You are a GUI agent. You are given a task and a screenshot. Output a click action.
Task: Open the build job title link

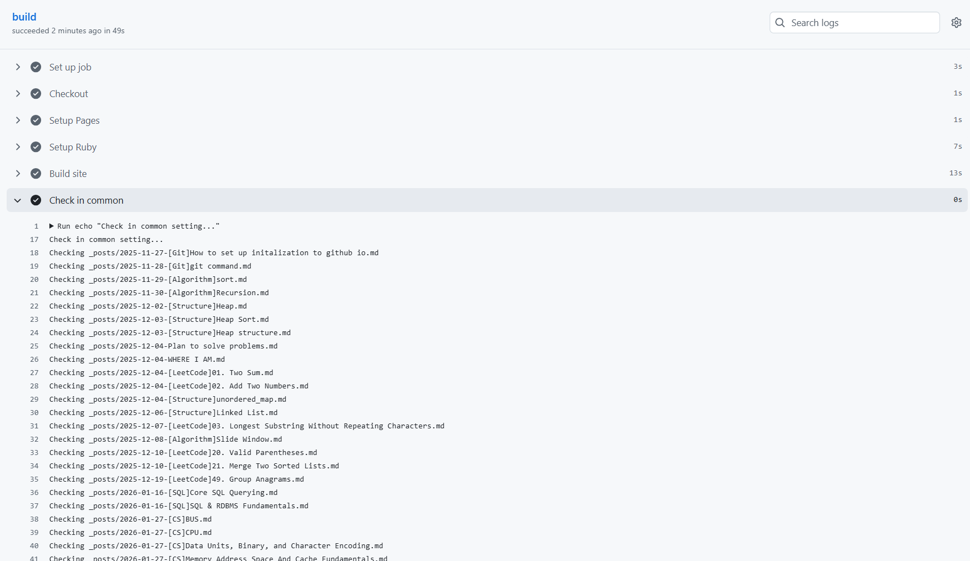click(x=24, y=17)
